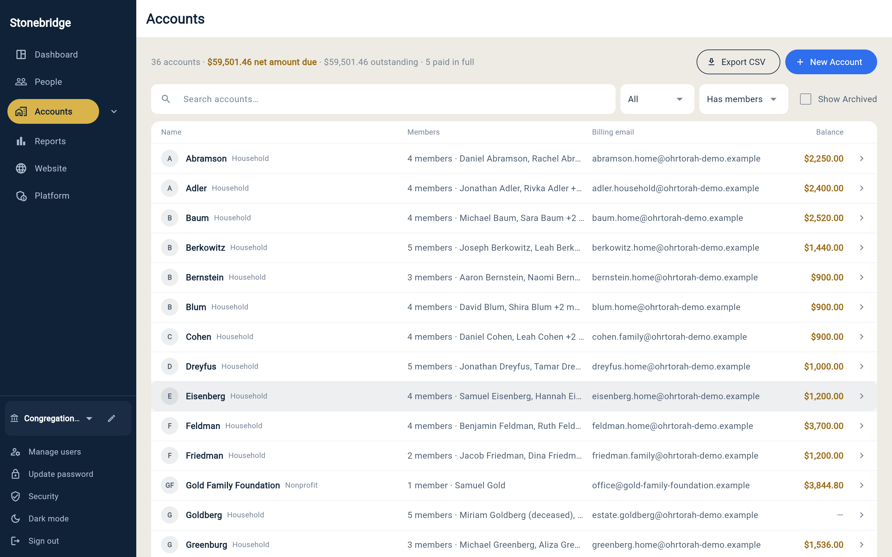This screenshot has width=892, height=557.
Task: Open the Greenburg household row
Action: point(514,545)
